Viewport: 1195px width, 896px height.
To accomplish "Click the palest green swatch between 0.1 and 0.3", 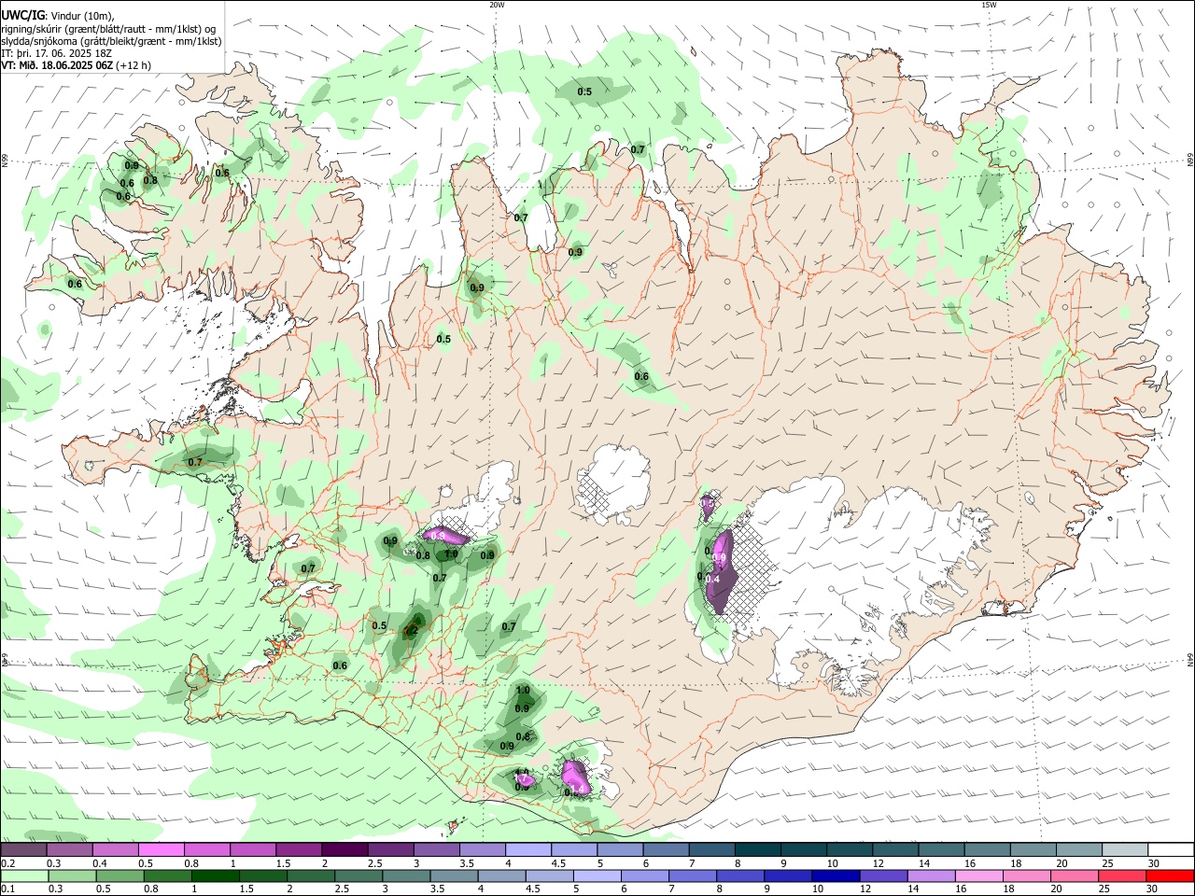I will point(23,875).
